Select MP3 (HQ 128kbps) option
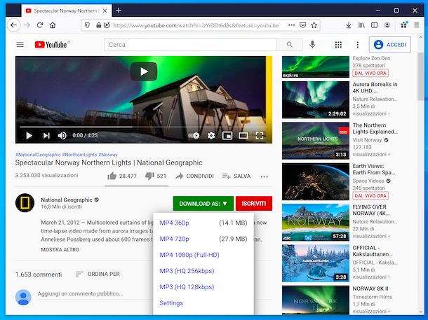Viewport: 428px width, 320px height. coord(187,287)
